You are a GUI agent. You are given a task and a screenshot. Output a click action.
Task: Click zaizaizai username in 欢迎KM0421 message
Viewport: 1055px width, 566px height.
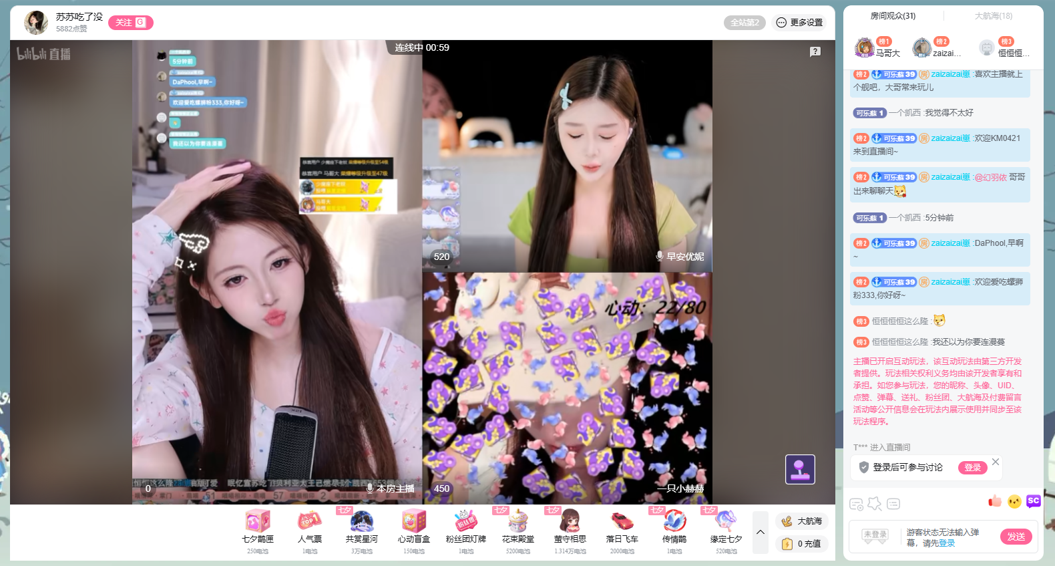pos(951,138)
